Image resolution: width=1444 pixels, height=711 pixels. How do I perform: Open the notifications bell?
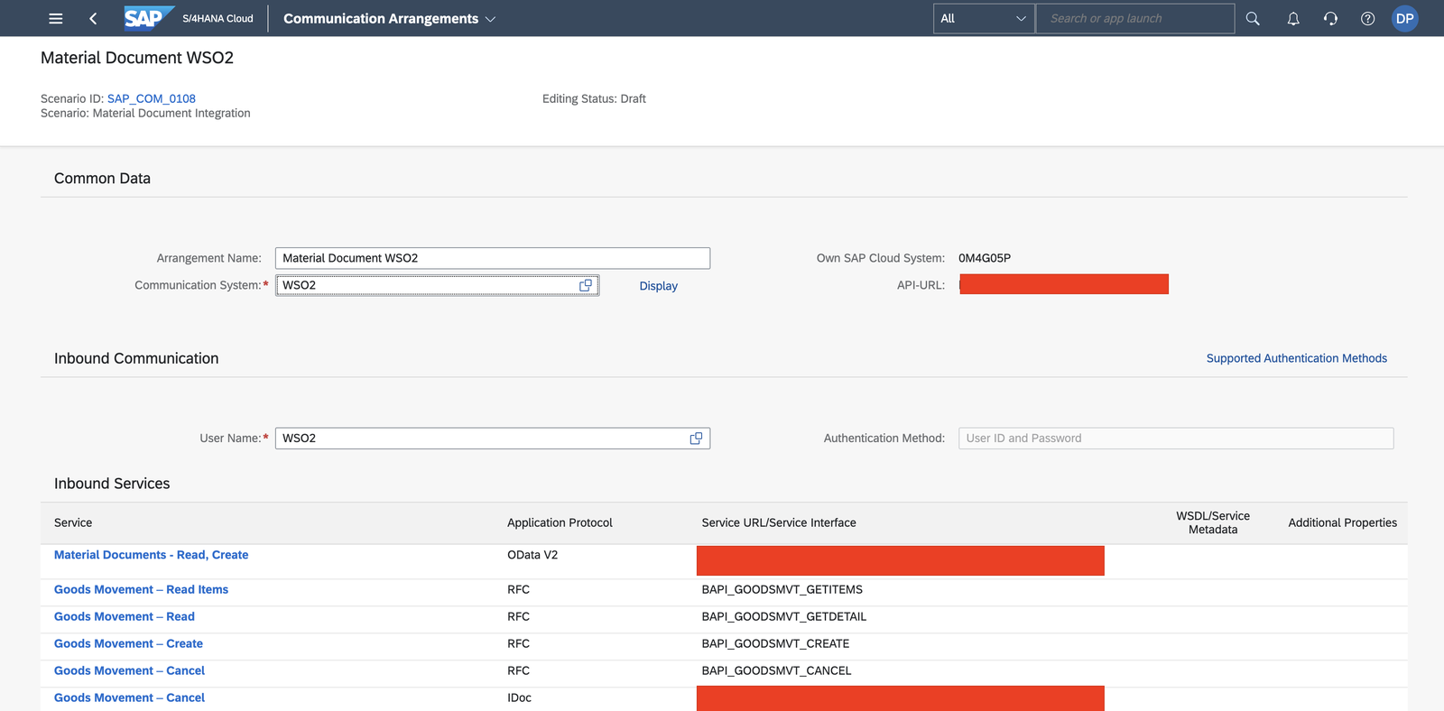[x=1293, y=18]
